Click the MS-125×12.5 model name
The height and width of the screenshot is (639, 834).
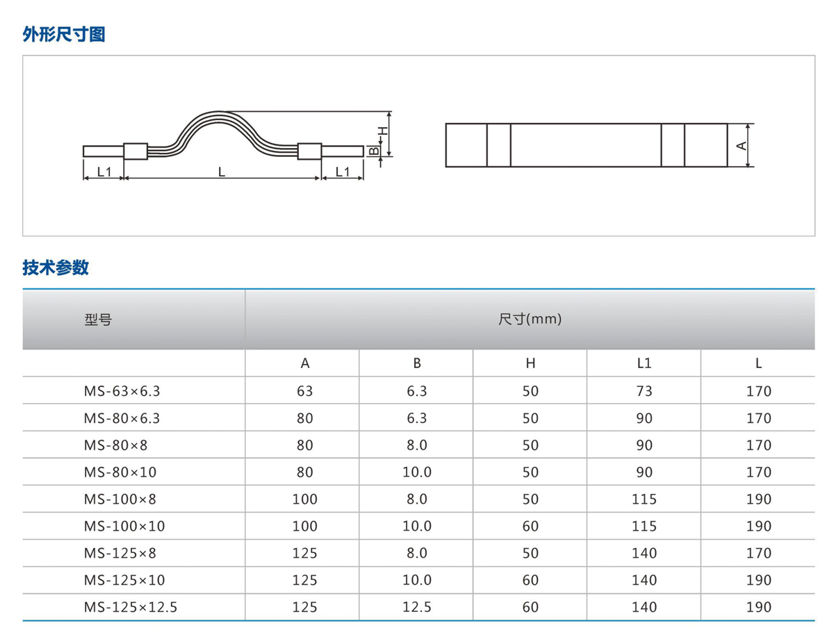[131, 607]
